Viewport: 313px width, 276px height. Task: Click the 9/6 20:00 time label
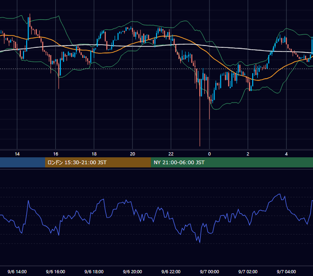click(x=133, y=271)
